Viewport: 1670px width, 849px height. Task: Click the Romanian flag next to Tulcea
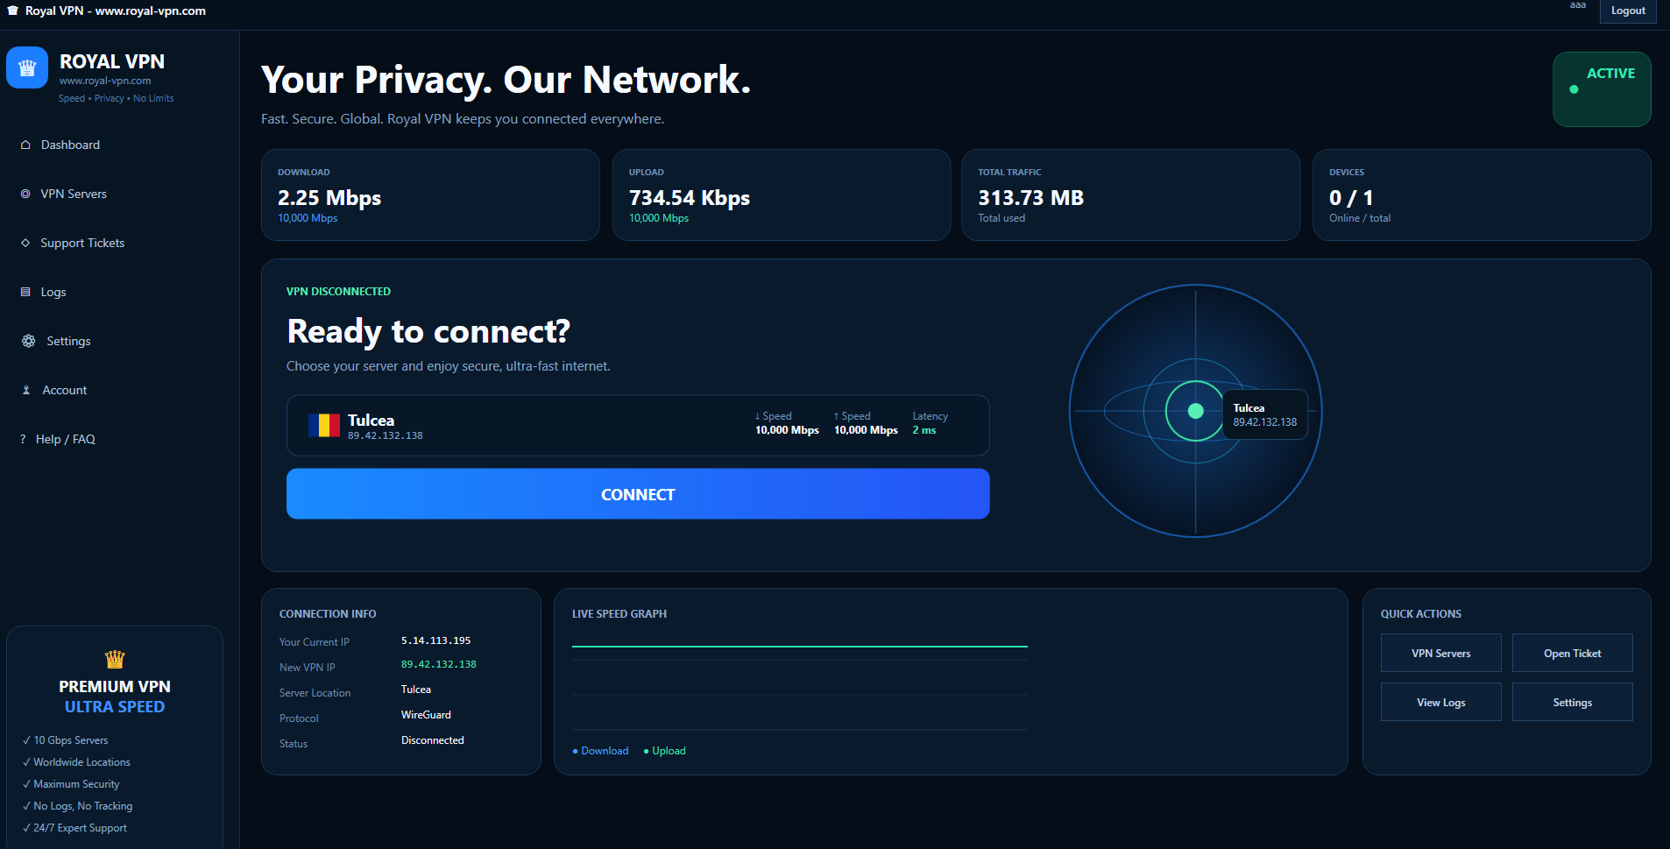(x=324, y=425)
